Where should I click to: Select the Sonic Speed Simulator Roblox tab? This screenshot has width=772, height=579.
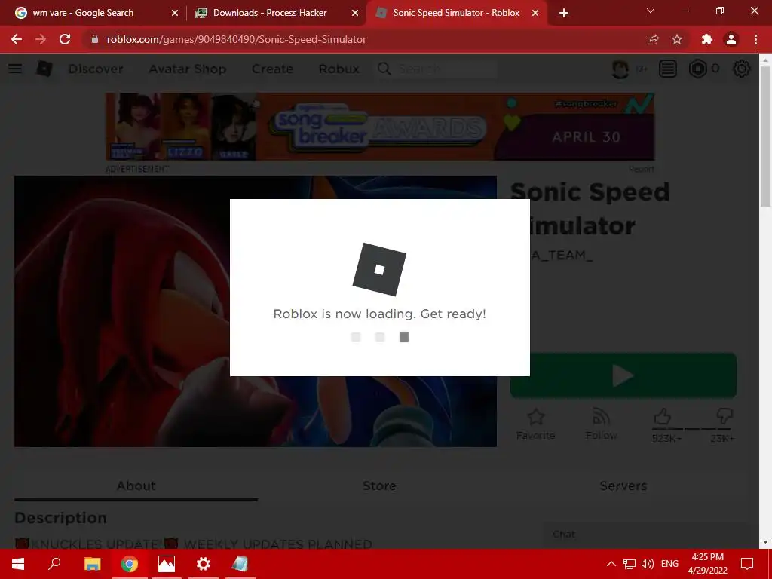[x=456, y=13]
